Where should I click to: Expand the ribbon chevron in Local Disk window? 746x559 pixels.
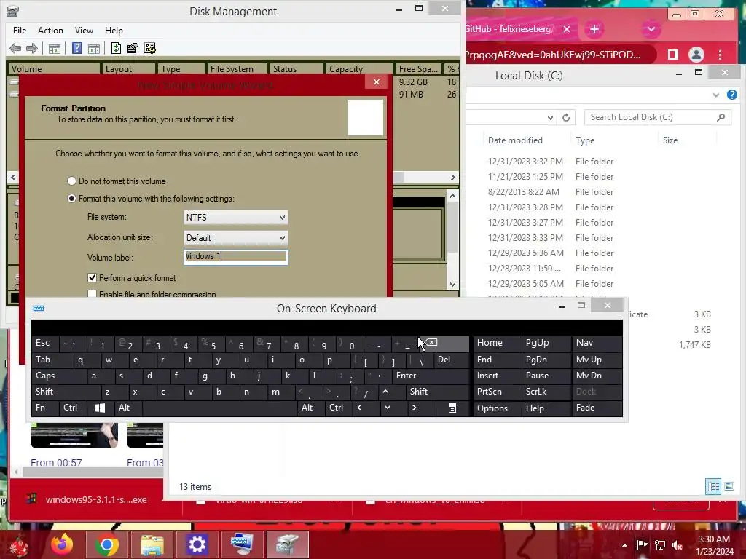point(716,95)
